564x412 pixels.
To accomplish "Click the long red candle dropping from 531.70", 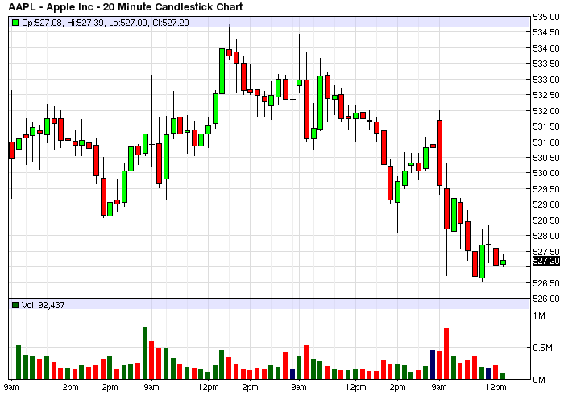I will 439,153.
